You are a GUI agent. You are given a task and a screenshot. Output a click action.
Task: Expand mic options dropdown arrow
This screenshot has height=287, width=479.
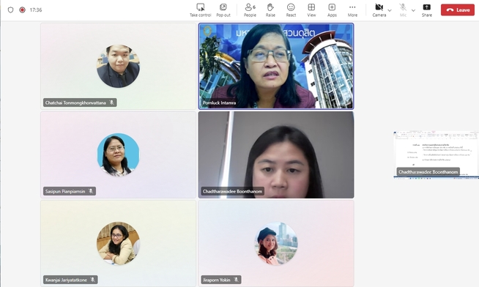coord(413,10)
